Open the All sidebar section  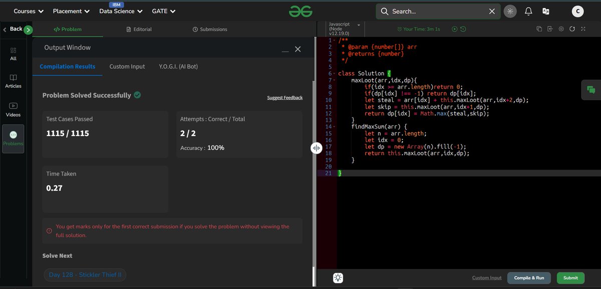tap(13, 54)
